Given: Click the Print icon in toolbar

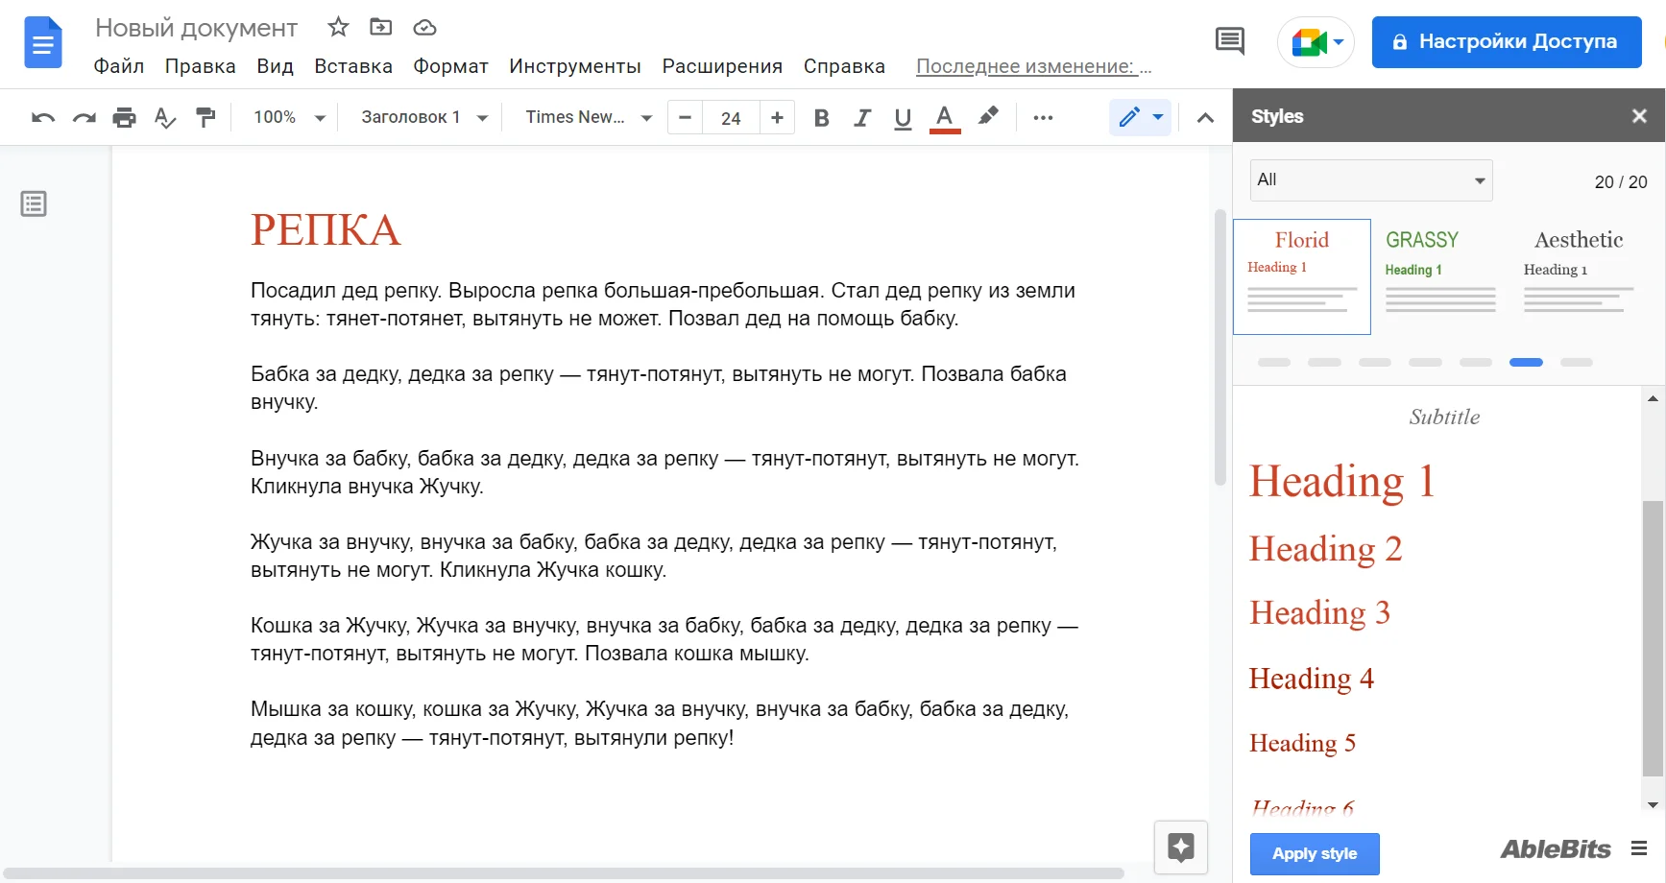Looking at the screenshot, I should [x=124, y=117].
